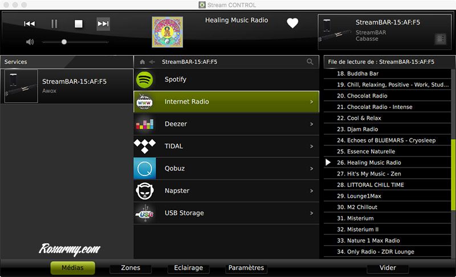Screen dimensions: 456x277
Task: Expand the Deezer service arrow
Action: [311, 124]
